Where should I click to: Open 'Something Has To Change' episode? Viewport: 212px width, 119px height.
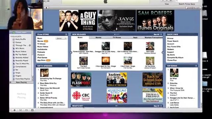[x=51, y=79]
